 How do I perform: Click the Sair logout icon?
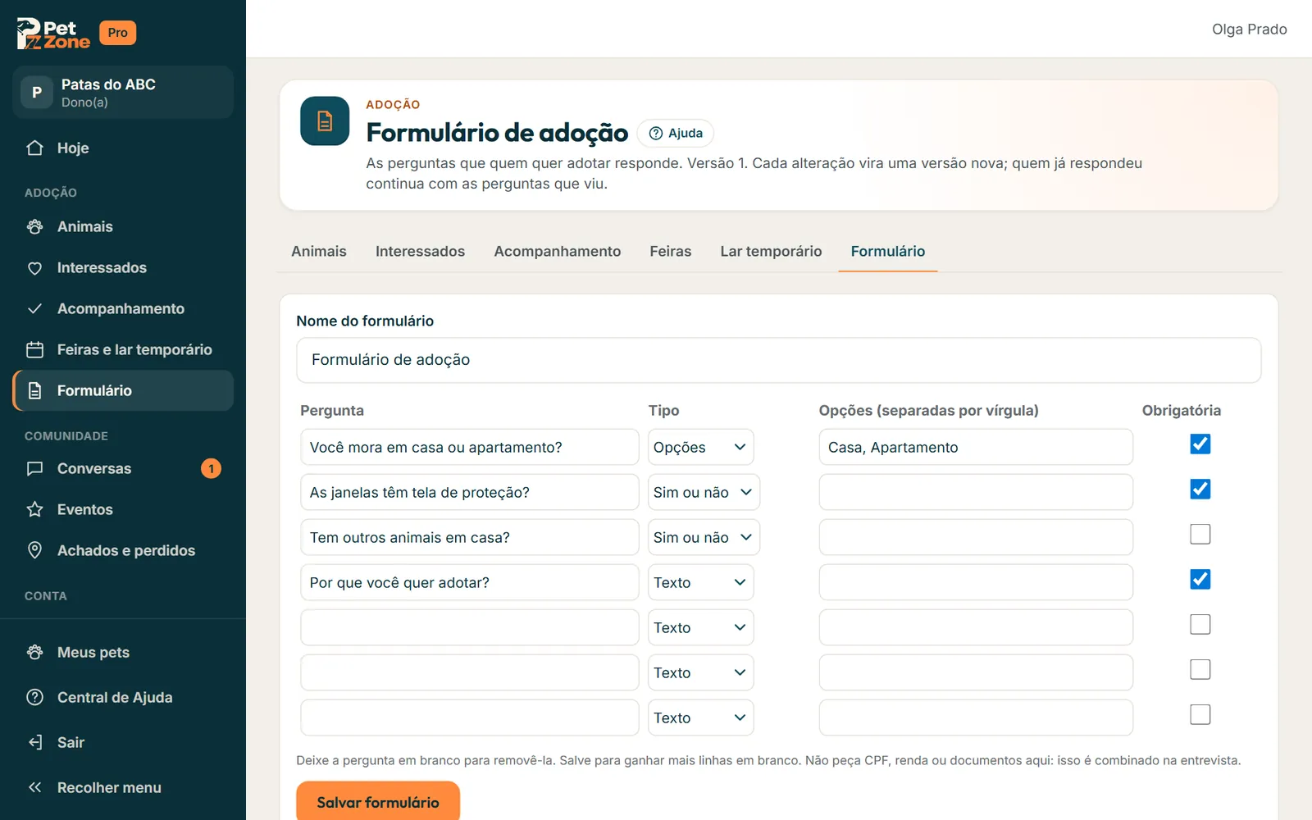pos(34,743)
